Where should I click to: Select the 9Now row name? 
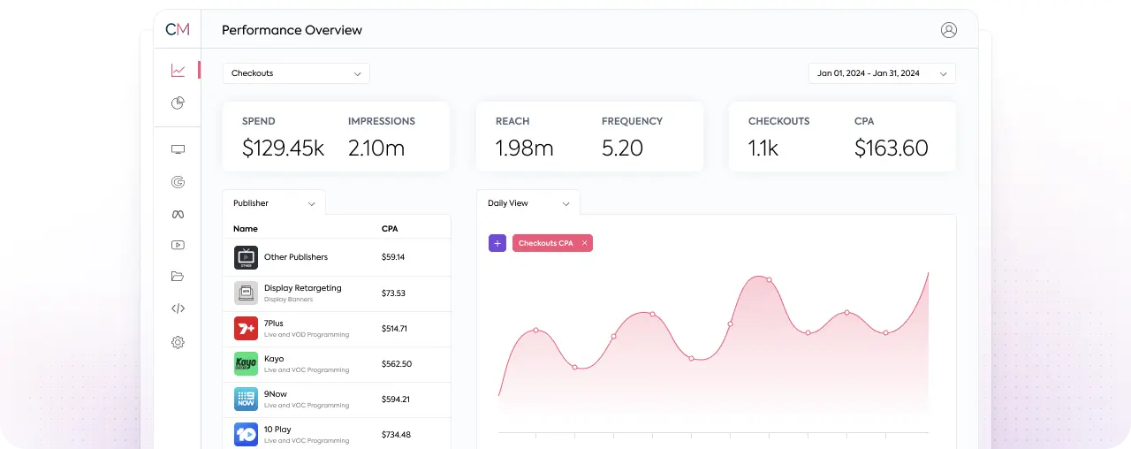[276, 394]
